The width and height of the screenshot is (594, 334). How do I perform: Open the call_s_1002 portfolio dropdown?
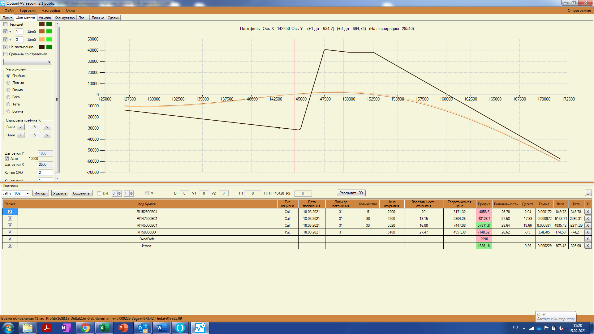click(x=28, y=194)
